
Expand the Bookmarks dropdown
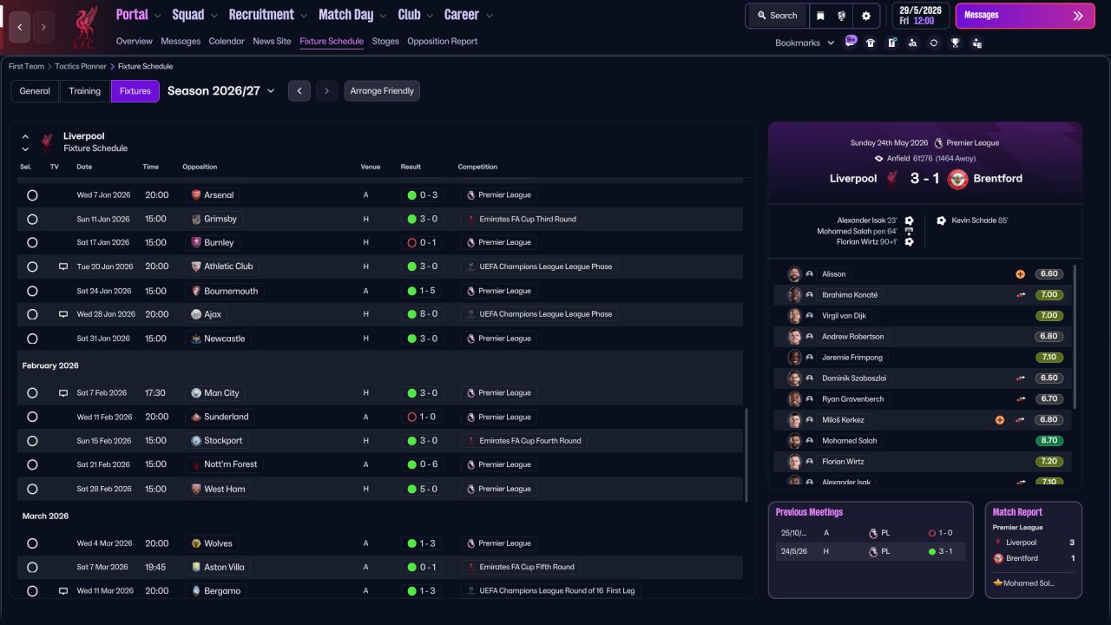(x=805, y=43)
